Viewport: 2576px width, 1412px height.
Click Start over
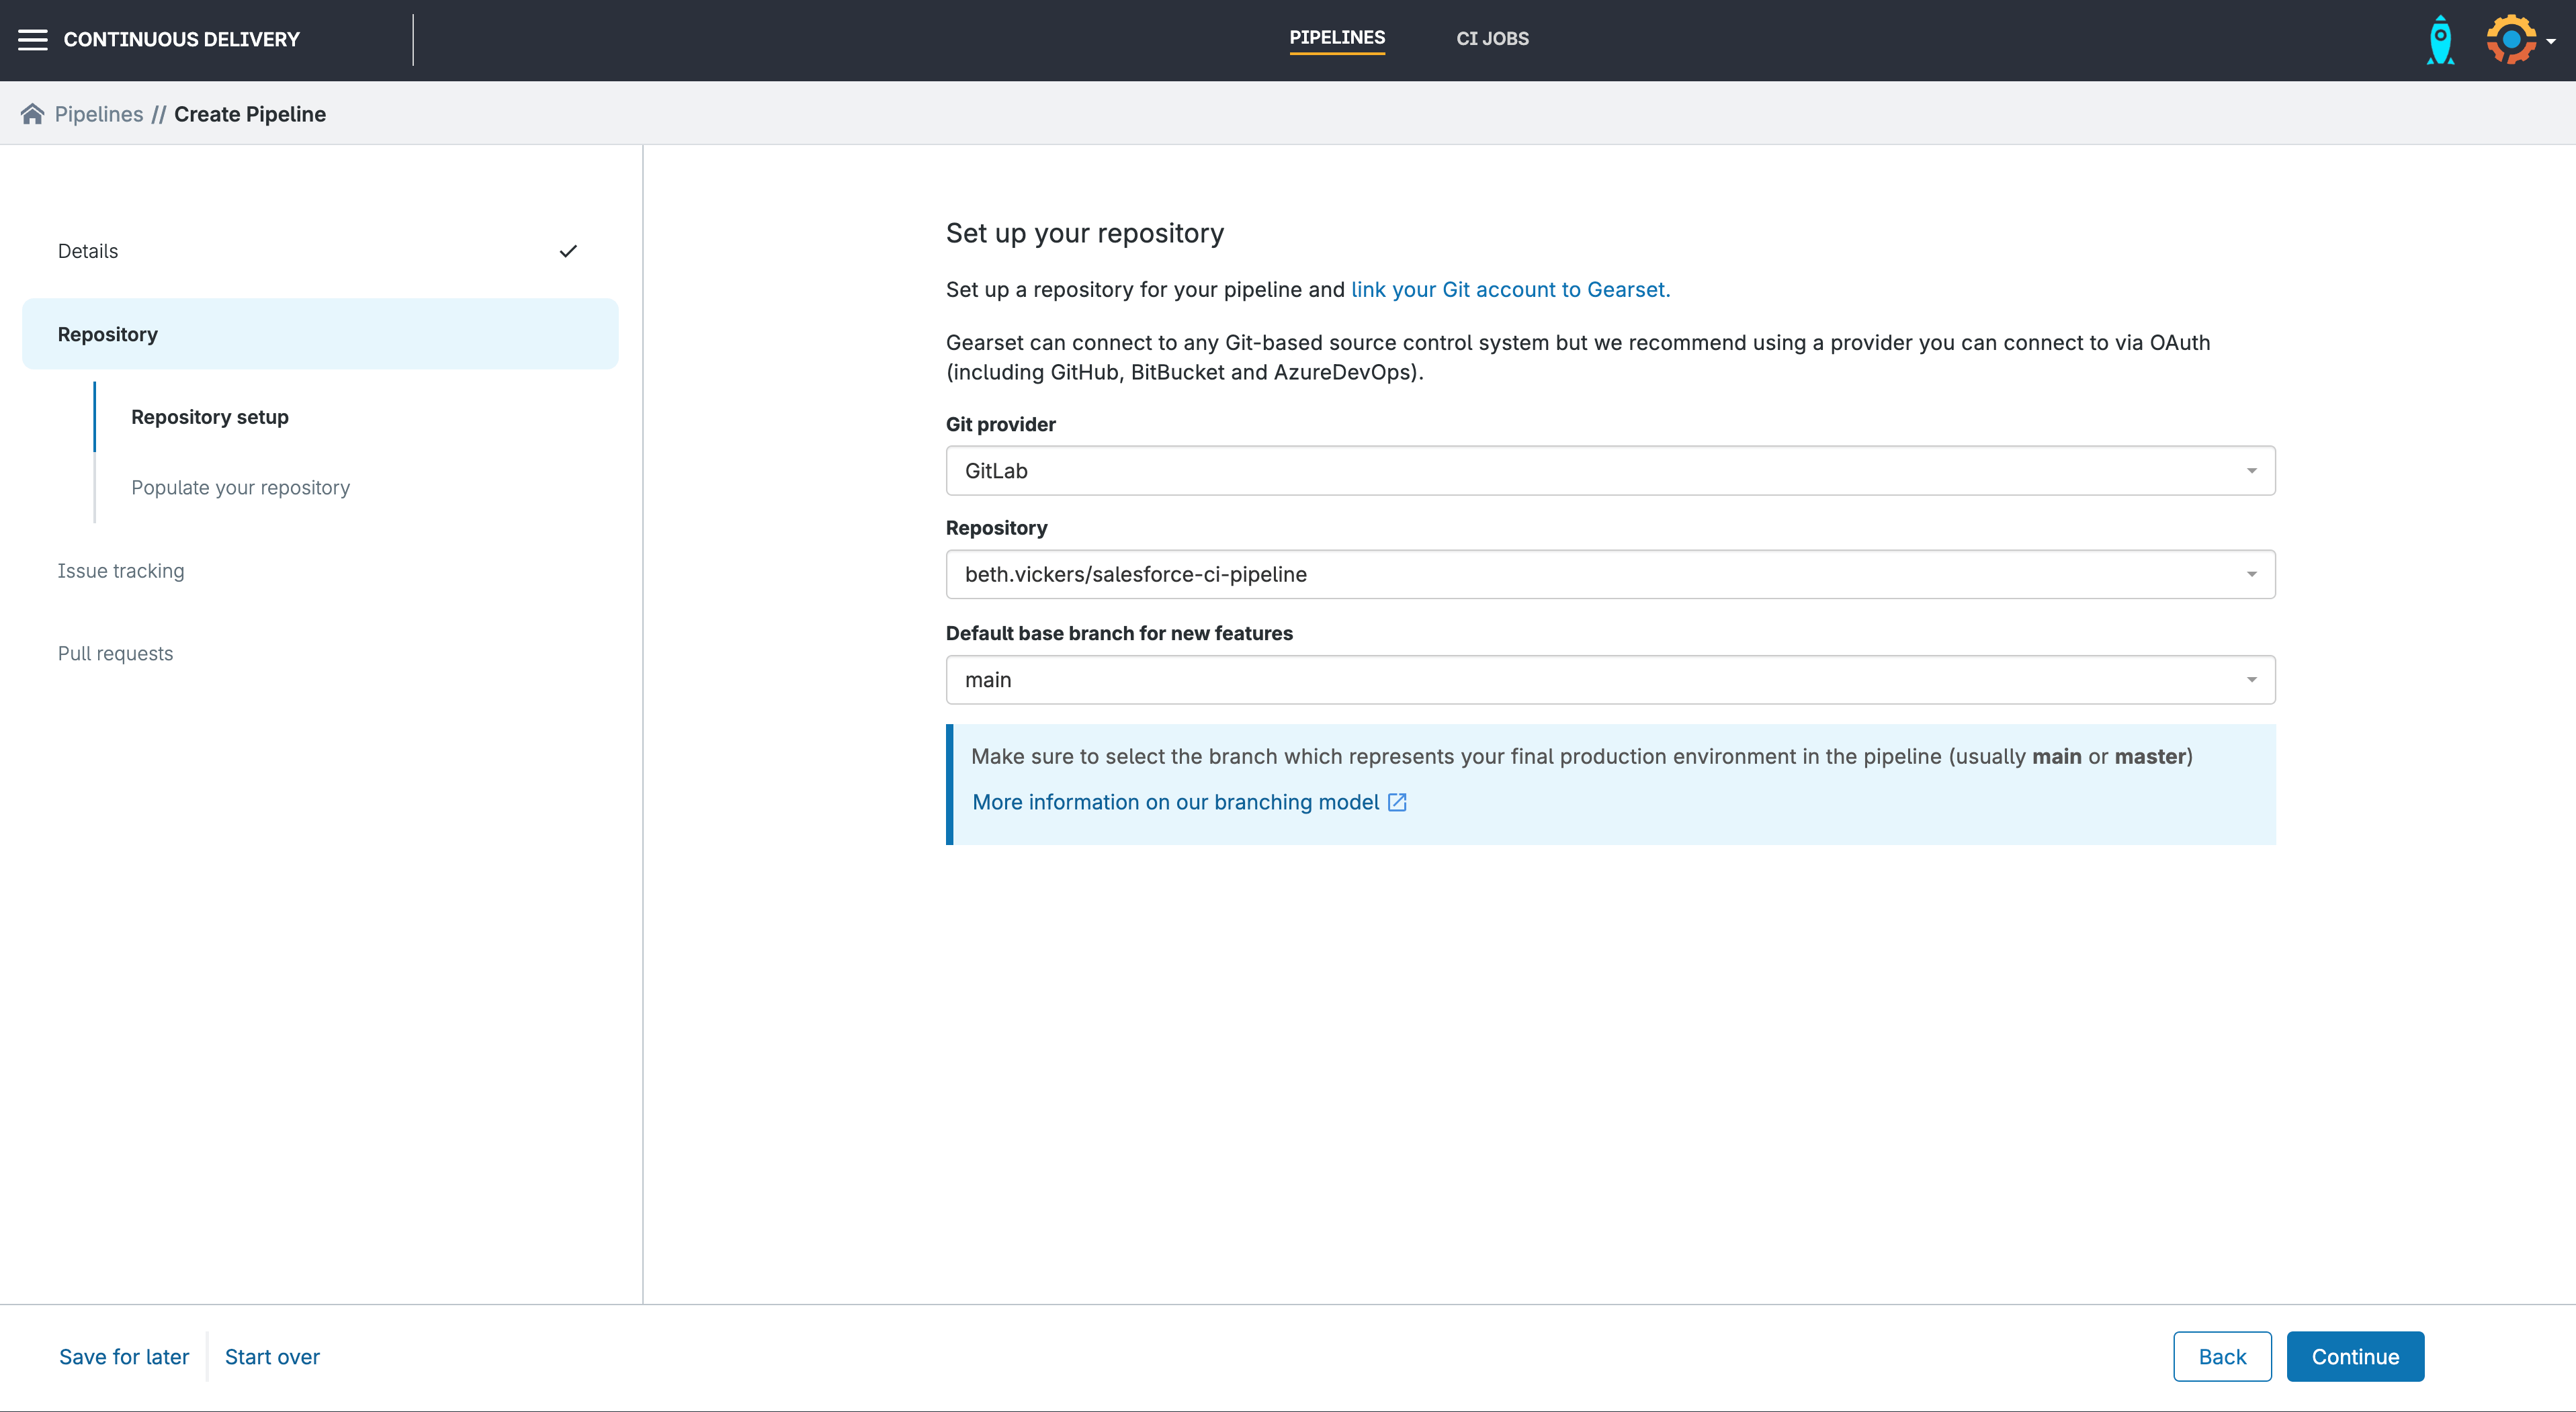272,1356
